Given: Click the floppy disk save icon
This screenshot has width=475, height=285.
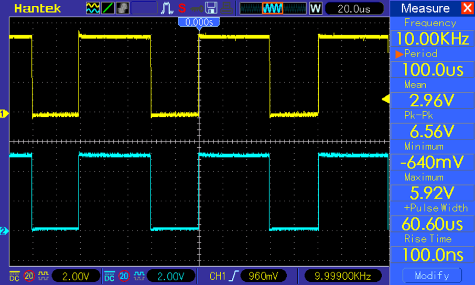Looking at the screenshot, I should [x=211, y=8].
